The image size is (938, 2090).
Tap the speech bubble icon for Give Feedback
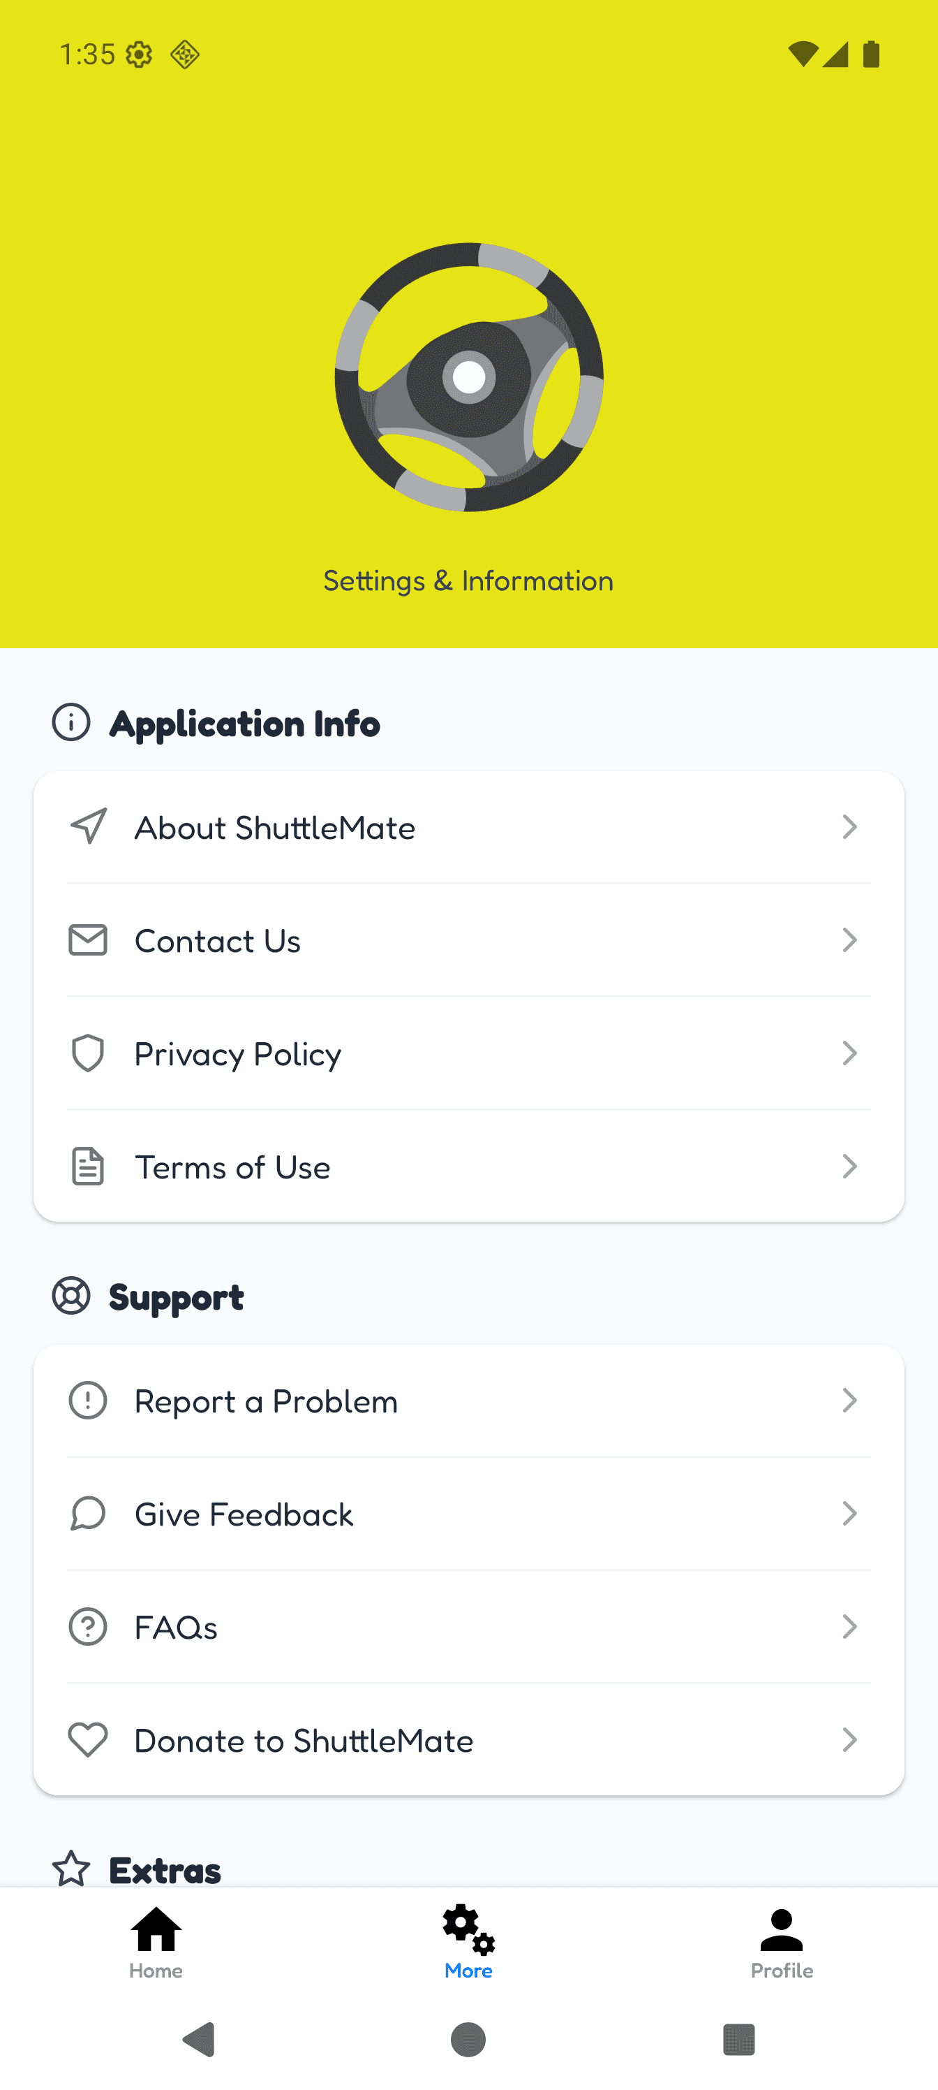[87, 1513]
